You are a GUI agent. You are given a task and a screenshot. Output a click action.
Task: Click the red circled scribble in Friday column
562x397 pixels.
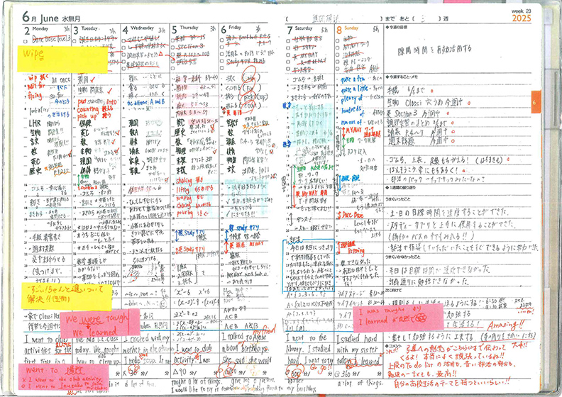248,79
